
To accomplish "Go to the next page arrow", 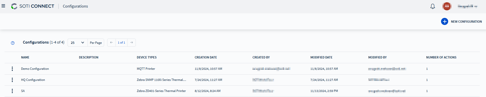I will 132,43.
